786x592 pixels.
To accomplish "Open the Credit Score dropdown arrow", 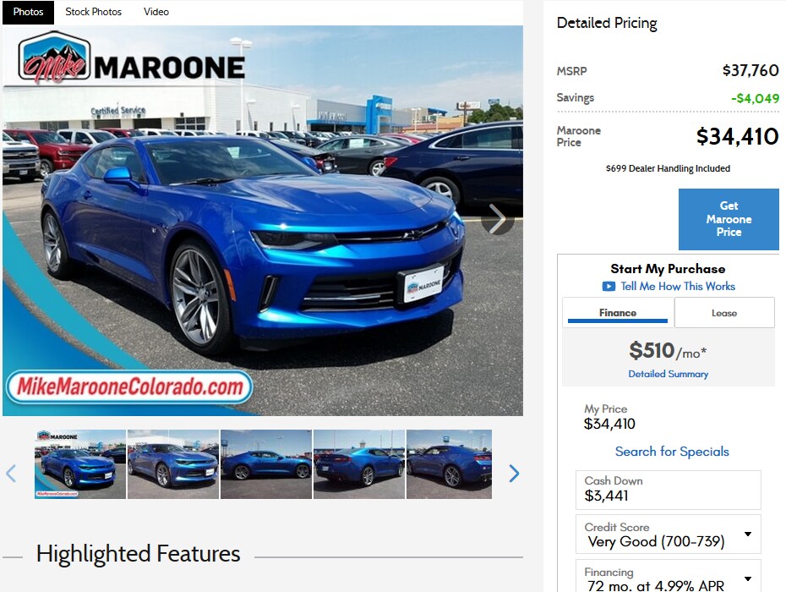I will click(748, 534).
